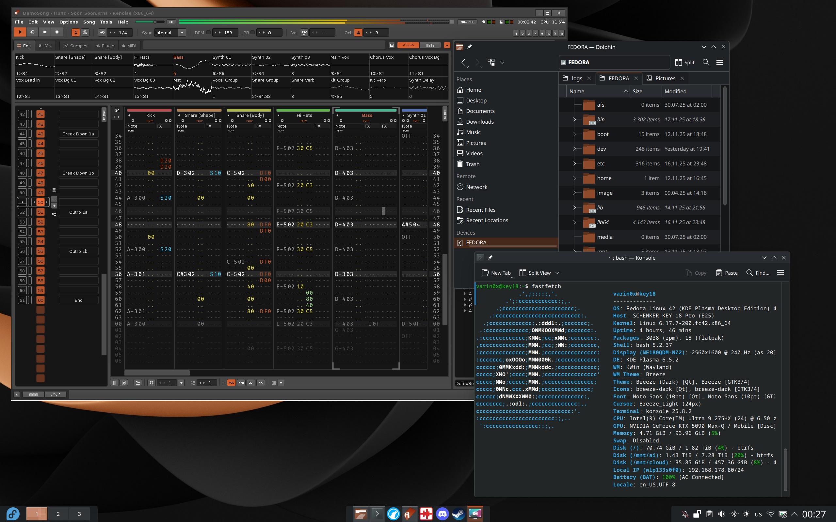Adjust the master volume slider
836x522 pixels.
(155, 22)
